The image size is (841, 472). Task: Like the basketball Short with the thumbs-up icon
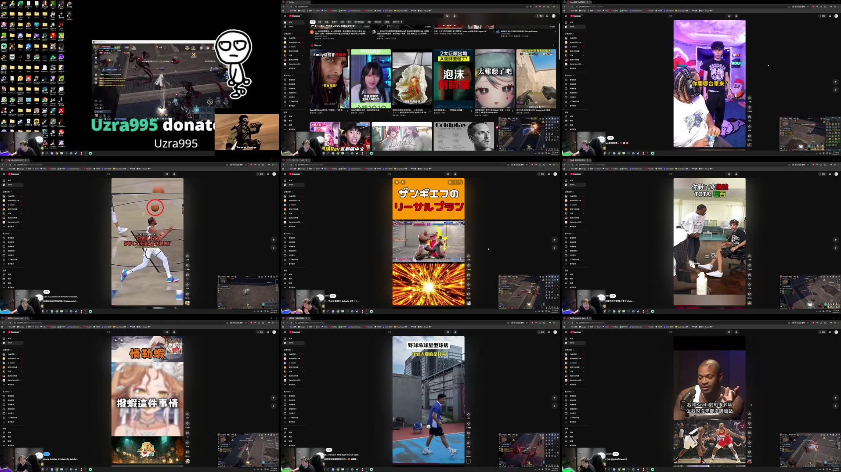187,256
